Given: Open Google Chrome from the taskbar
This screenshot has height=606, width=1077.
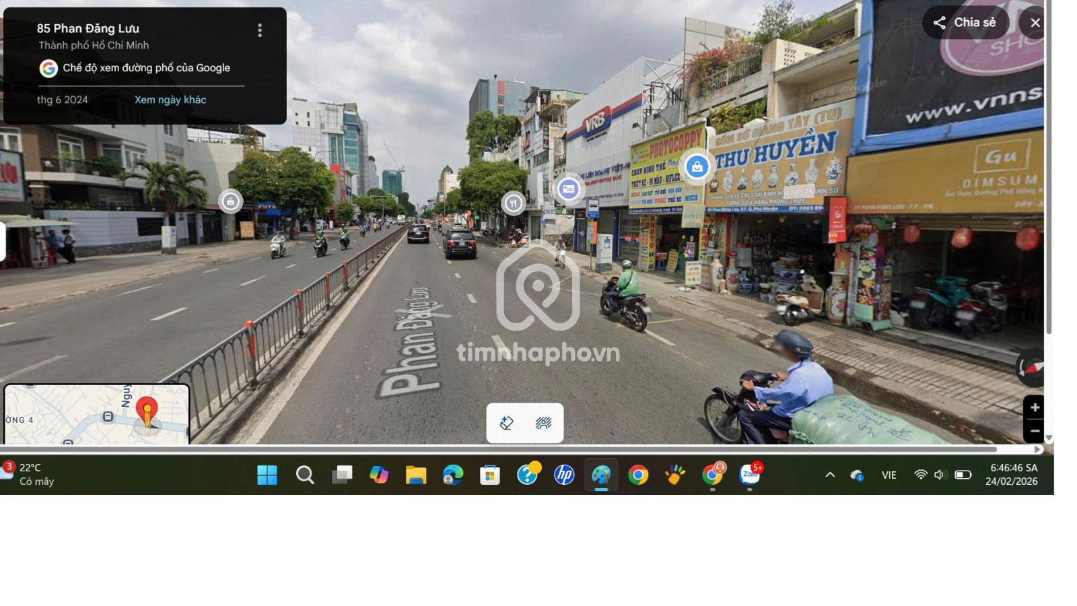Looking at the screenshot, I should click(x=638, y=475).
